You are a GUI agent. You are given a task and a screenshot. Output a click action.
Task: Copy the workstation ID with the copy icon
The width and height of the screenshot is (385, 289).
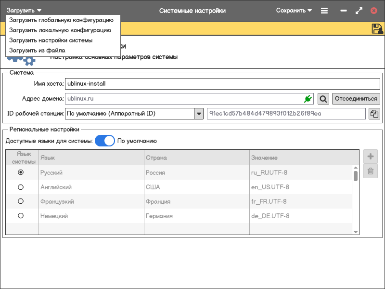click(374, 114)
